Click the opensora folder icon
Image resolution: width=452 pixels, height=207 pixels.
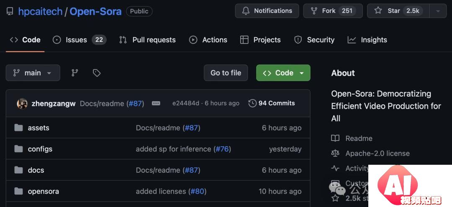(x=18, y=191)
